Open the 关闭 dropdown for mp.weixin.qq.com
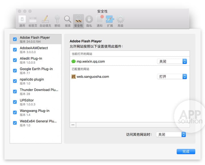Screen dimensions: 205x165 (172, 61)
